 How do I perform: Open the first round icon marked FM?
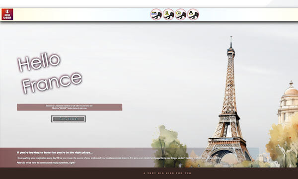click(156, 14)
